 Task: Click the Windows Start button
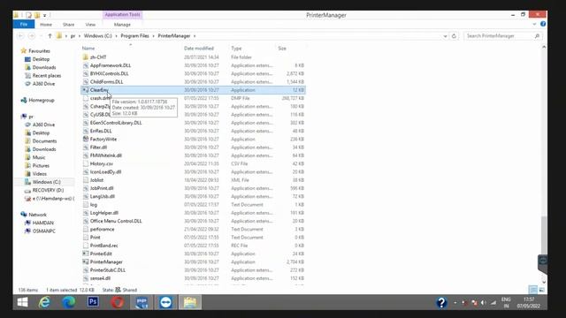[22, 302]
